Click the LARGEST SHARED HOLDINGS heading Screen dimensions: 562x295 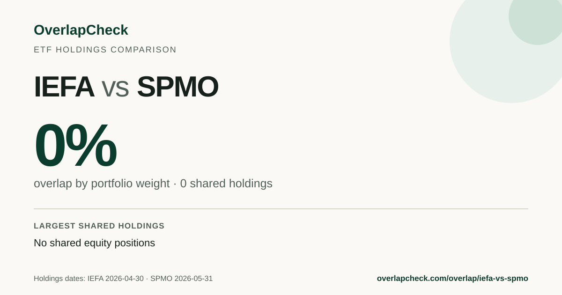point(99,226)
